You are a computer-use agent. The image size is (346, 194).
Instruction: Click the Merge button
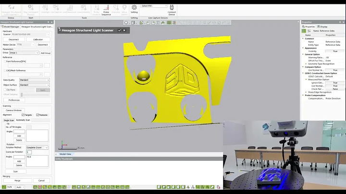pos(17,181)
